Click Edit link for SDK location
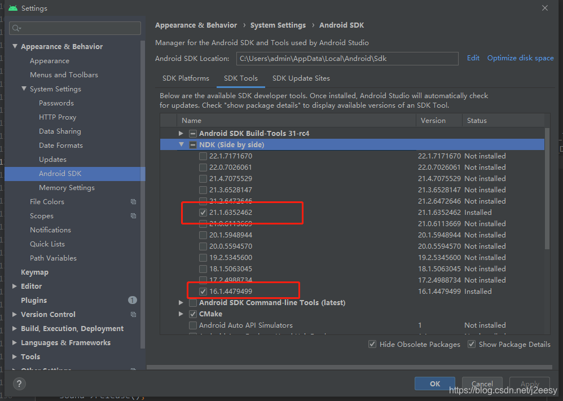Screen dimensions: 563x401 coord(473,58)
